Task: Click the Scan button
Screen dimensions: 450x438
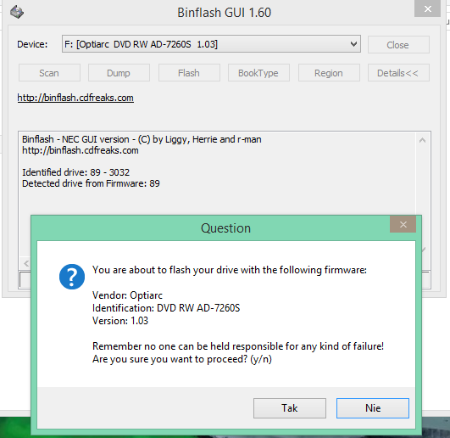Action: point(49,73)
